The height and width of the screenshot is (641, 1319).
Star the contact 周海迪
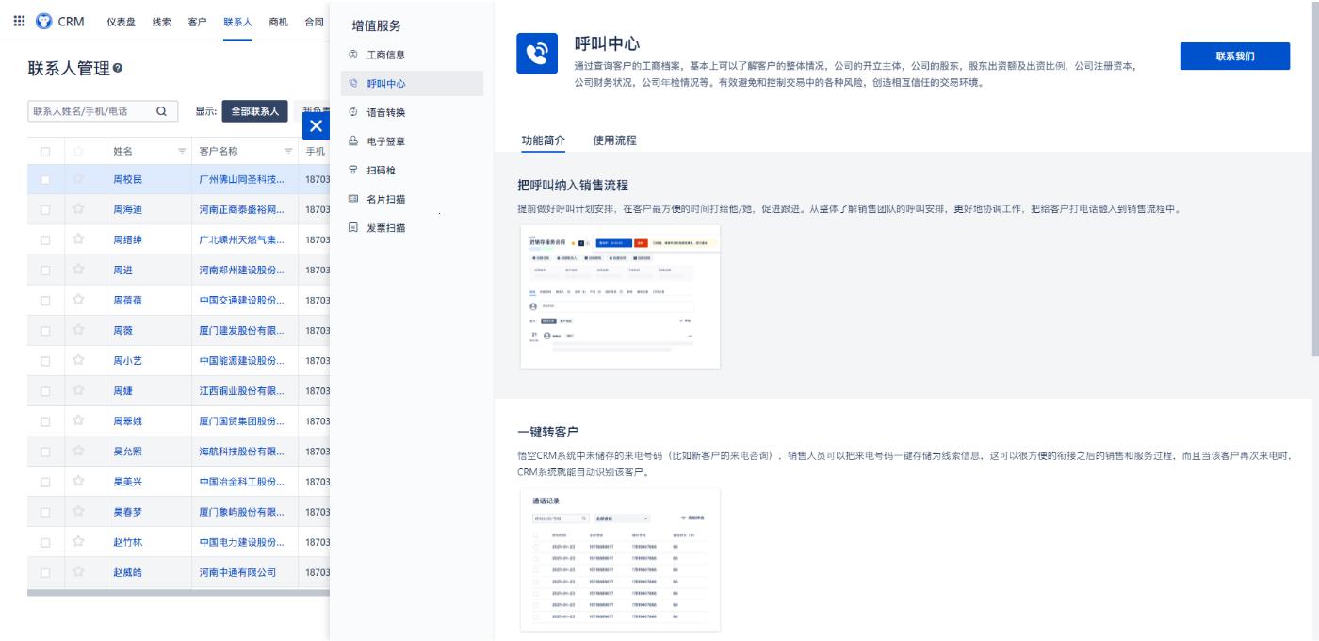pyautogui.click(x=79, y=209)
